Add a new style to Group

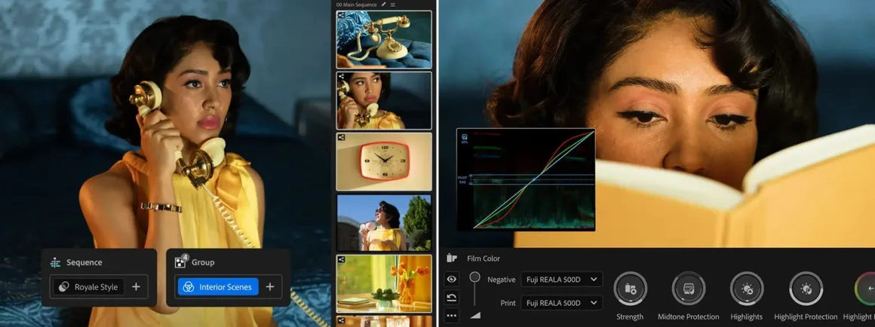tap(270, 287)
